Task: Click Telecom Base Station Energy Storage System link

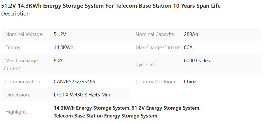Action: [106, 116]
